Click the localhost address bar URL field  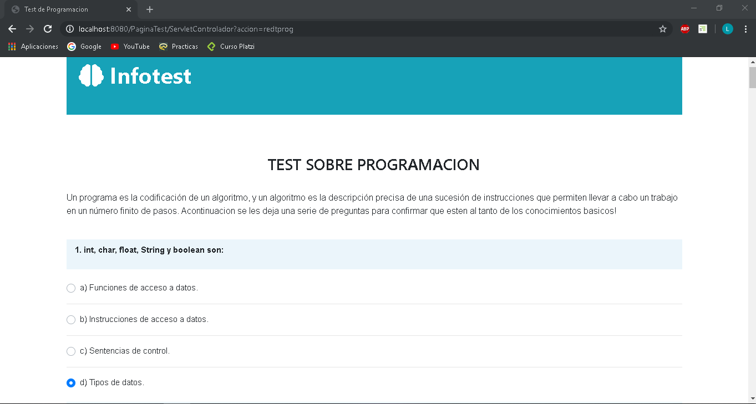tap(366, 29)
